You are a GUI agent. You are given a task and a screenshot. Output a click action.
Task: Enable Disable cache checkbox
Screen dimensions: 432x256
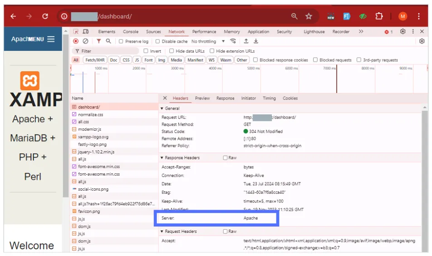(x=157, y=41)
